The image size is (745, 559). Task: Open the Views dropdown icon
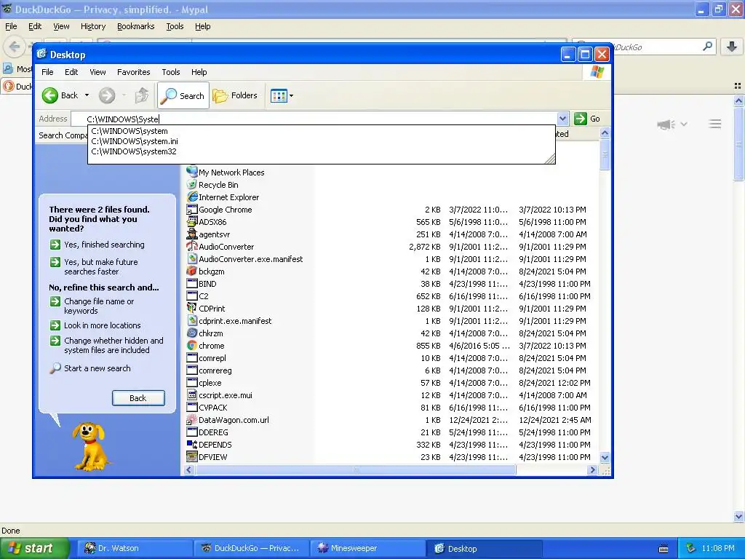[282, 95]
